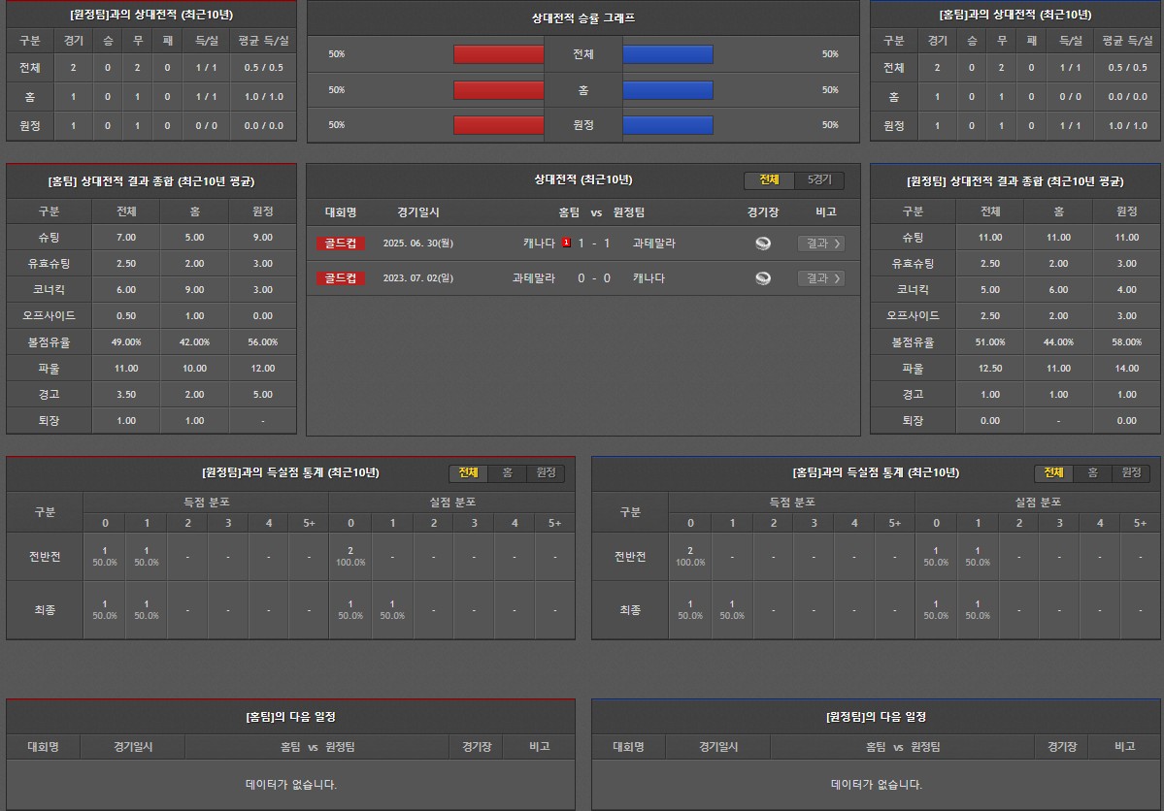Switch to 5경기 tab in 상대전적 panel

[819, 180]
